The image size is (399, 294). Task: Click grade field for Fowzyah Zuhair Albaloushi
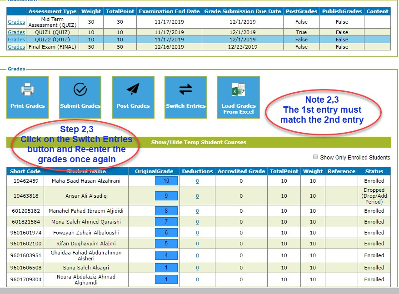(166, 233)
